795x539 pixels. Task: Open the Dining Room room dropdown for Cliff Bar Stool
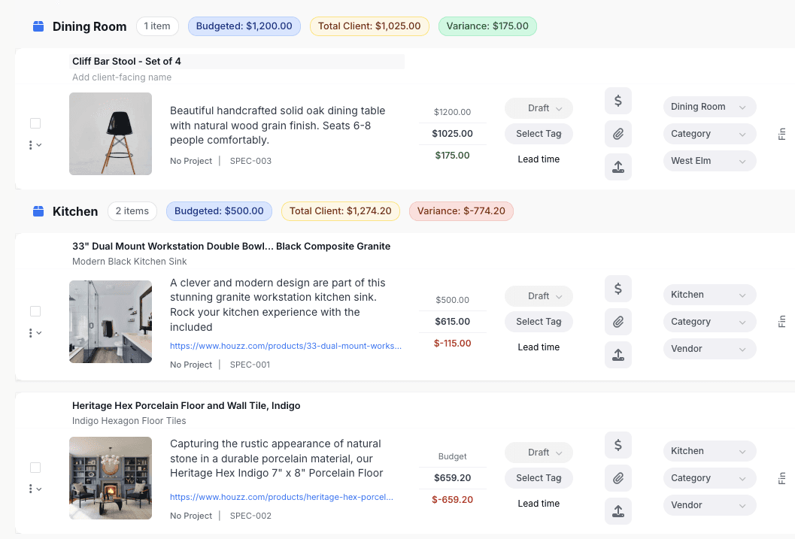pyautogui.click(x=709, y=107)
